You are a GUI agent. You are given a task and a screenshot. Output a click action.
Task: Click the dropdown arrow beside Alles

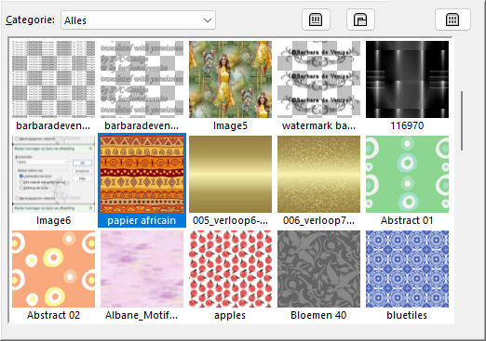point(208,20)
